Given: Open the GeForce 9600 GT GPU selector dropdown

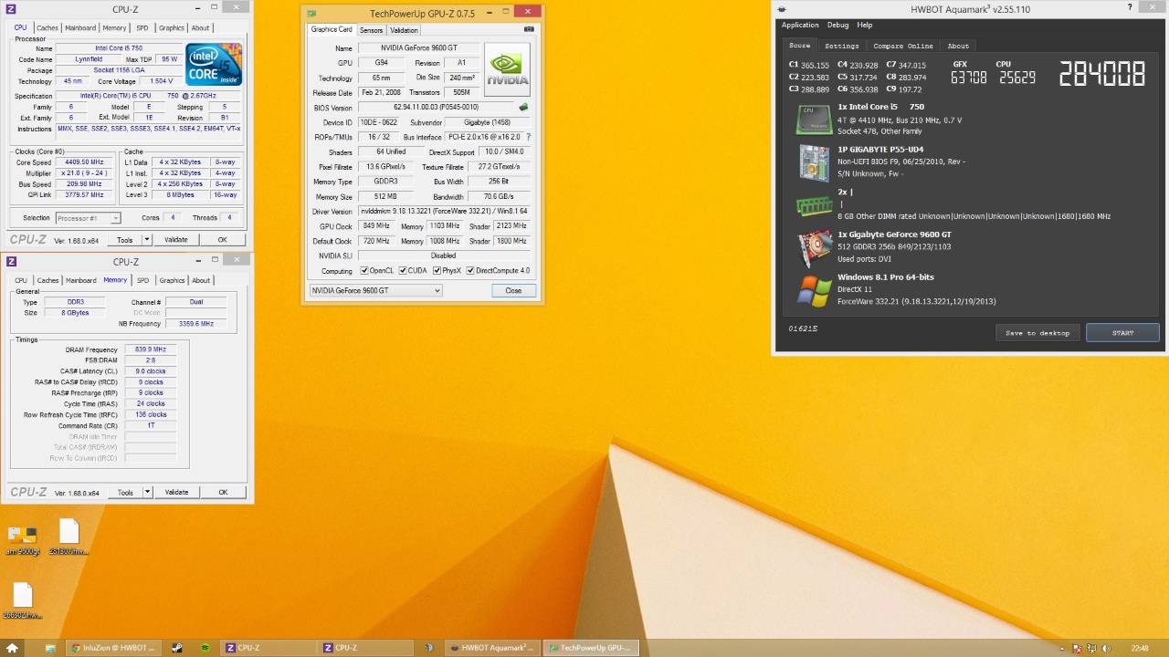Looking at the screenshot, I should (x=375, y=290).
